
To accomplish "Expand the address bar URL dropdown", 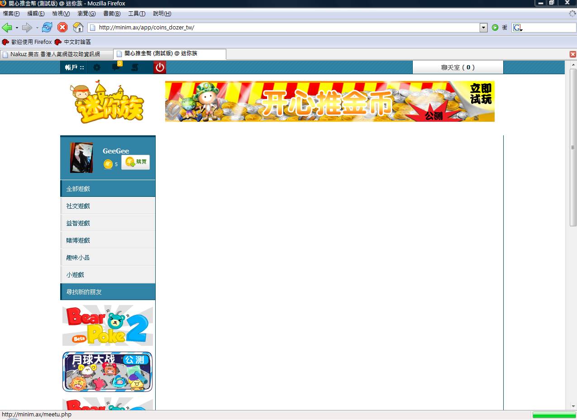I will 483,28.
